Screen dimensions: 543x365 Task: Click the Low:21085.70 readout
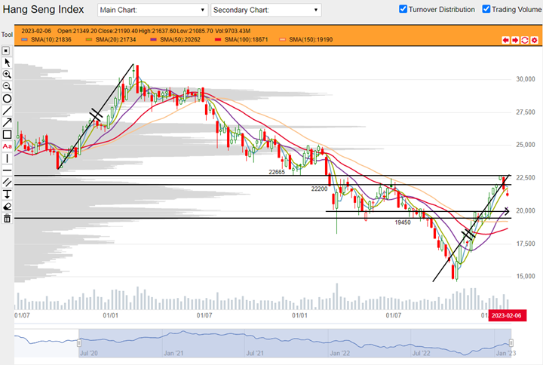(x=195, y=31)
